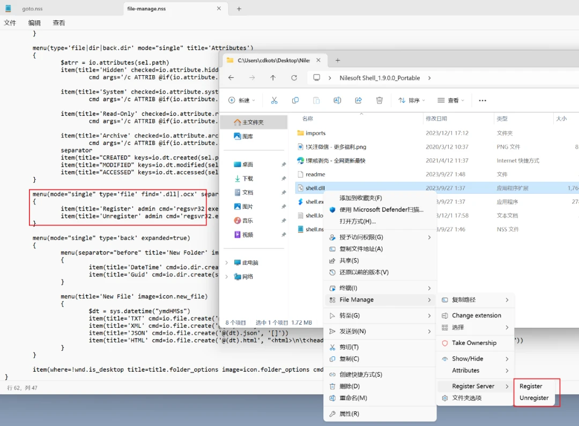Open the 排序 (Sort) dropdown

(x=411, y=100)
